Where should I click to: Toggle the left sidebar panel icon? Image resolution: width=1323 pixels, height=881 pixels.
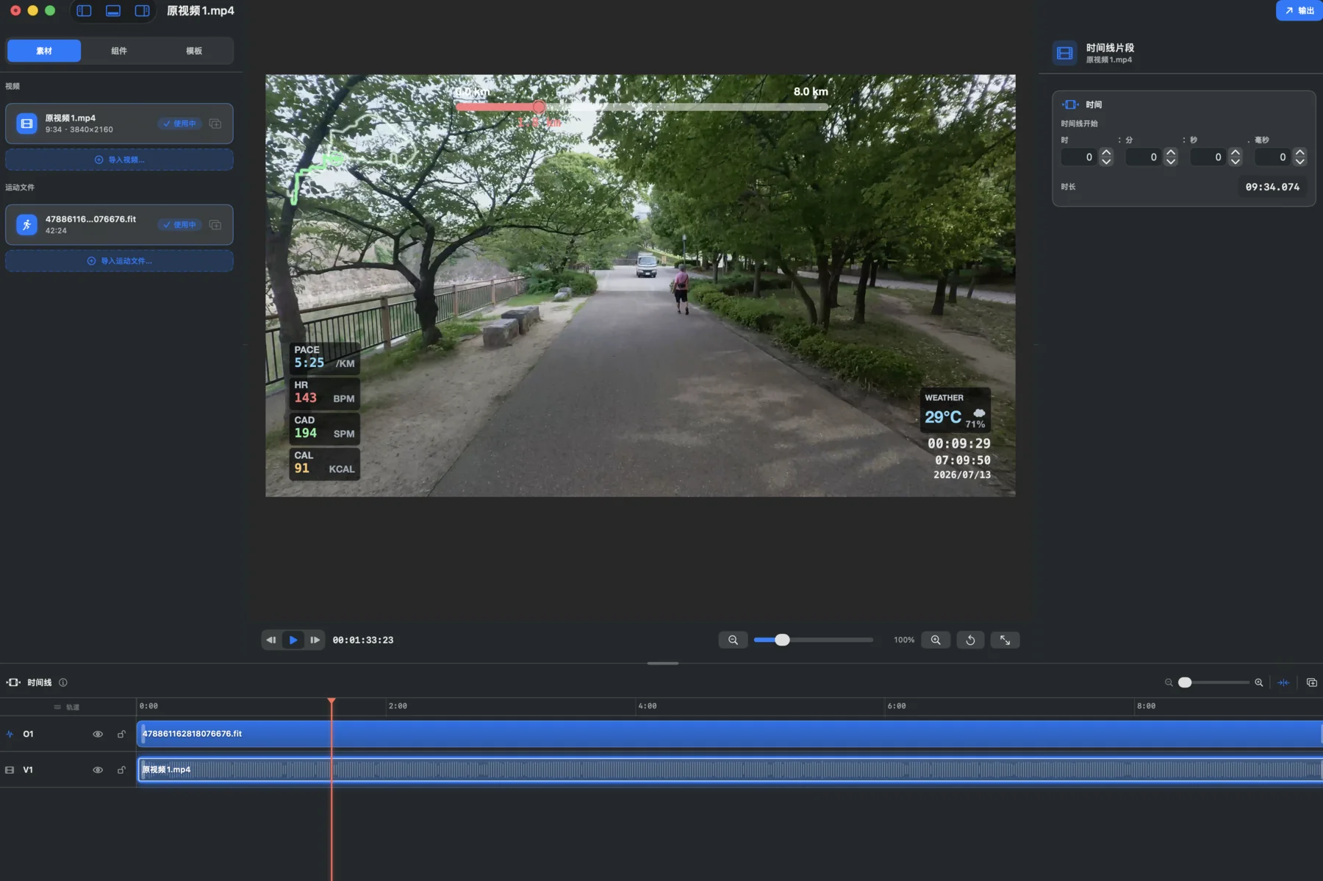click(x=84, y=11)
